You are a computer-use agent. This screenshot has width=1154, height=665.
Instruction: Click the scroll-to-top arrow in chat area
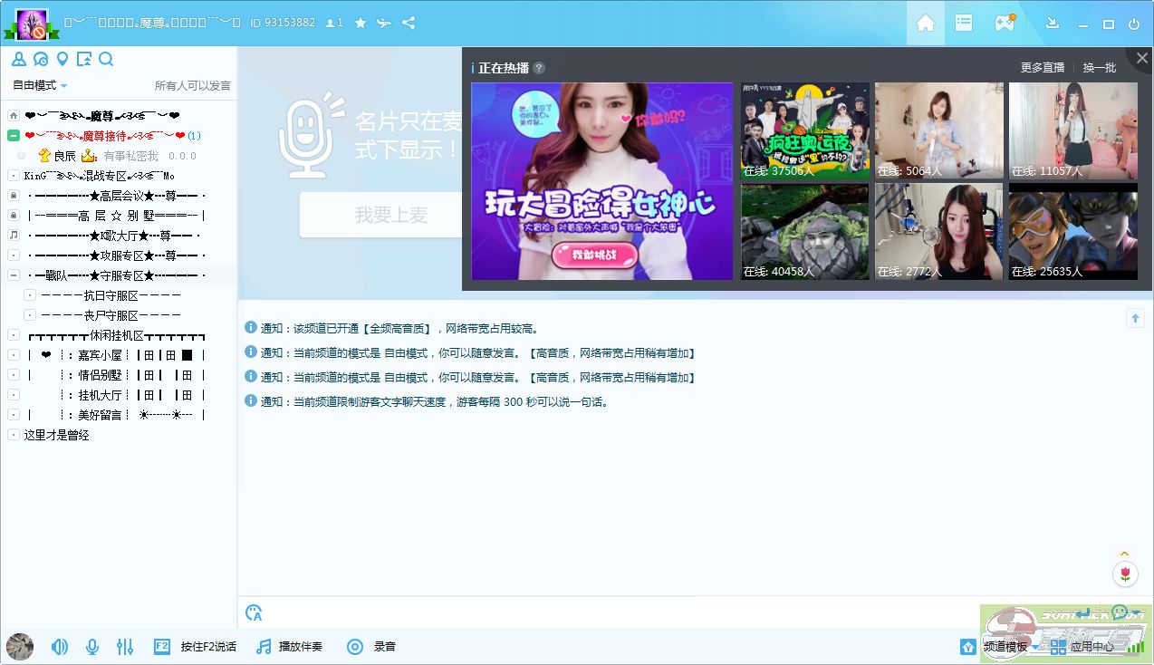click(x=1136, y=318)
